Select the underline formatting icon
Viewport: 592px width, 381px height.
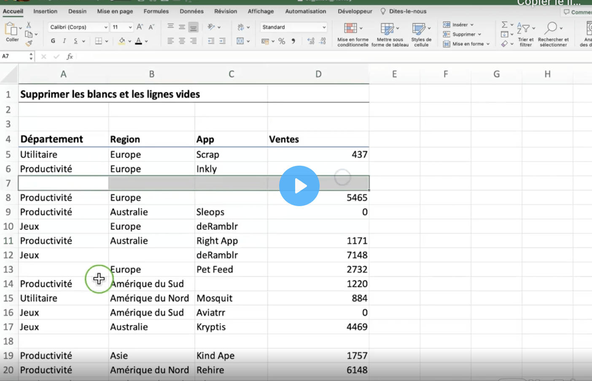point(76,41)
